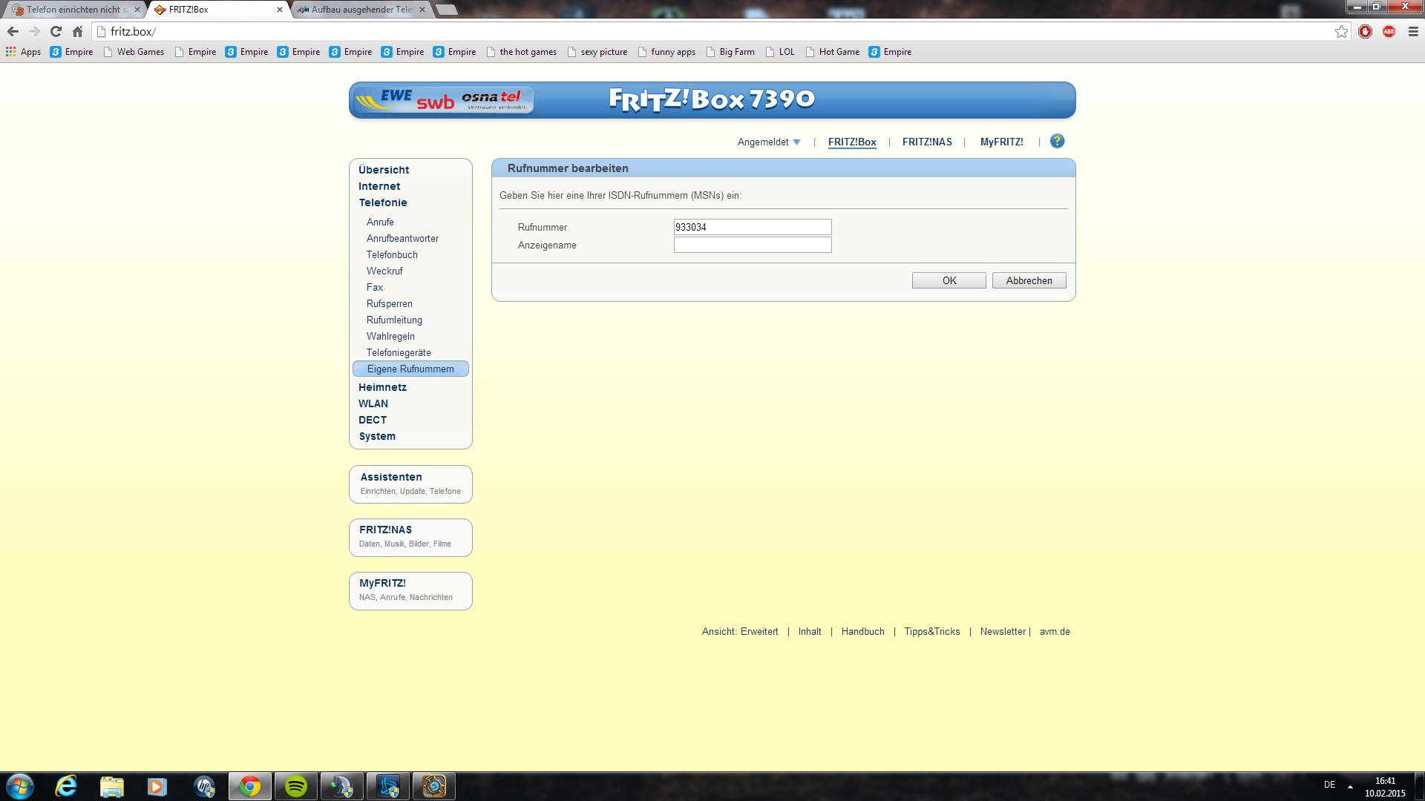Screen dimensions: 1425x801
Task: Open Spotify from the taskbar
Action: [296, 786]
